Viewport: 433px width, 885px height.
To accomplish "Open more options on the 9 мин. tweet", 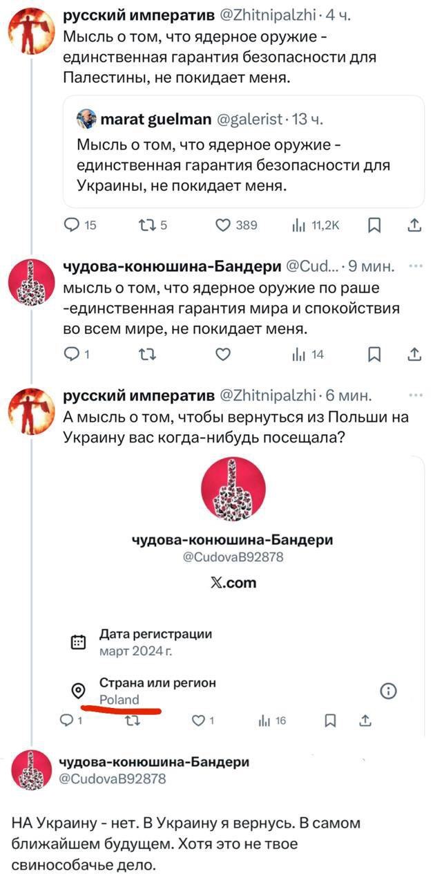I will point(415,266).
